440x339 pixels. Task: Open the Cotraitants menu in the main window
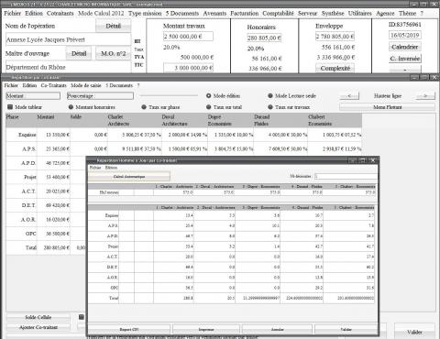[60, 13]
